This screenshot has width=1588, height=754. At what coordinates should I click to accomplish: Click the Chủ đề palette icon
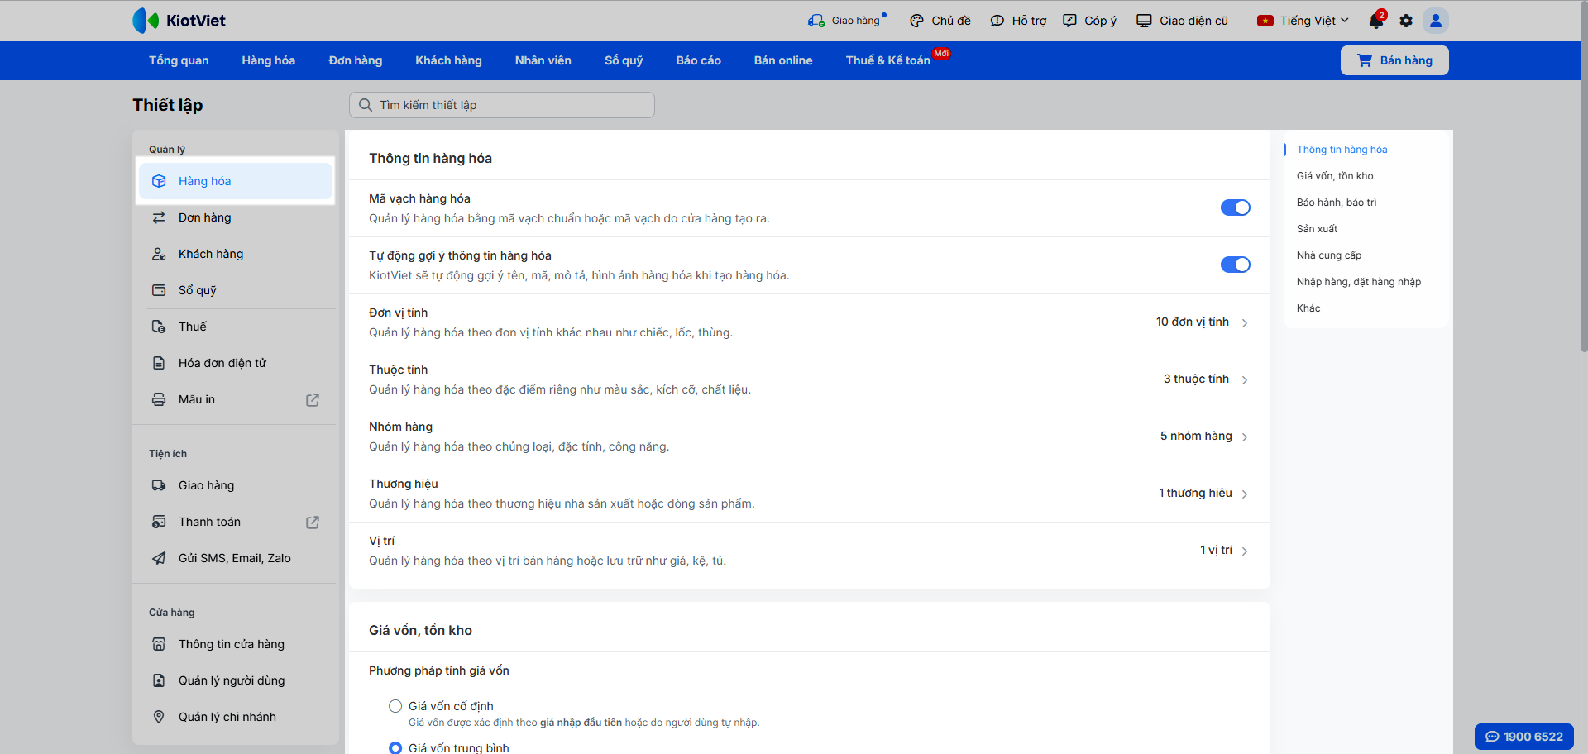pos(916,21)
